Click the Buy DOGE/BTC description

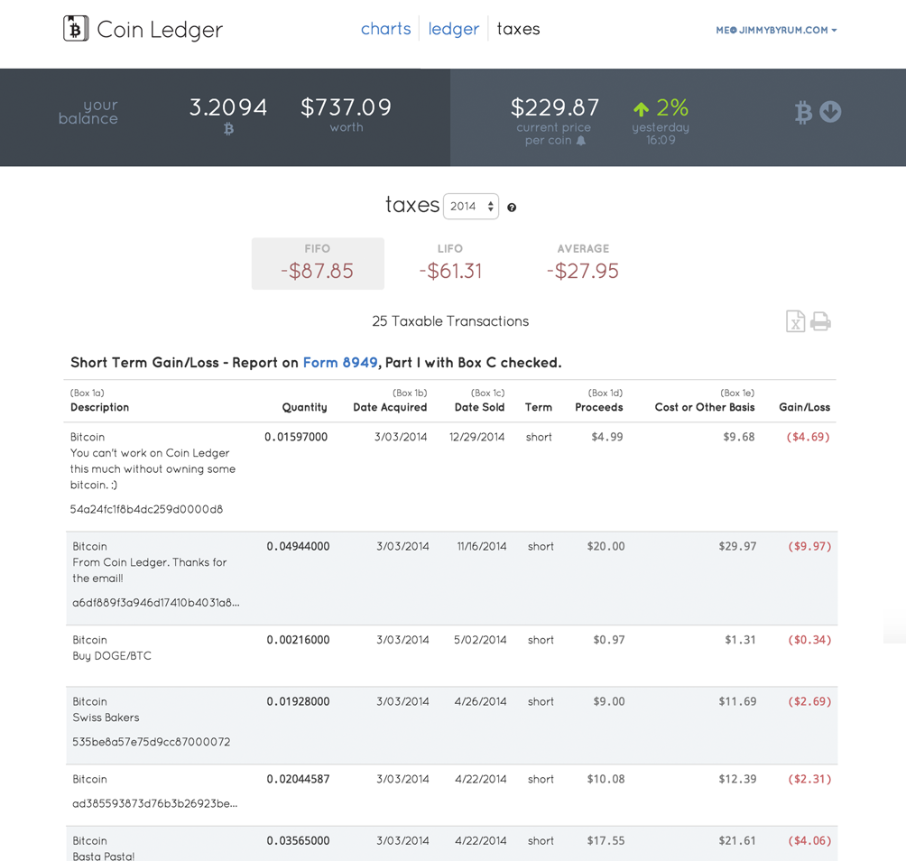tap(112, 656)
